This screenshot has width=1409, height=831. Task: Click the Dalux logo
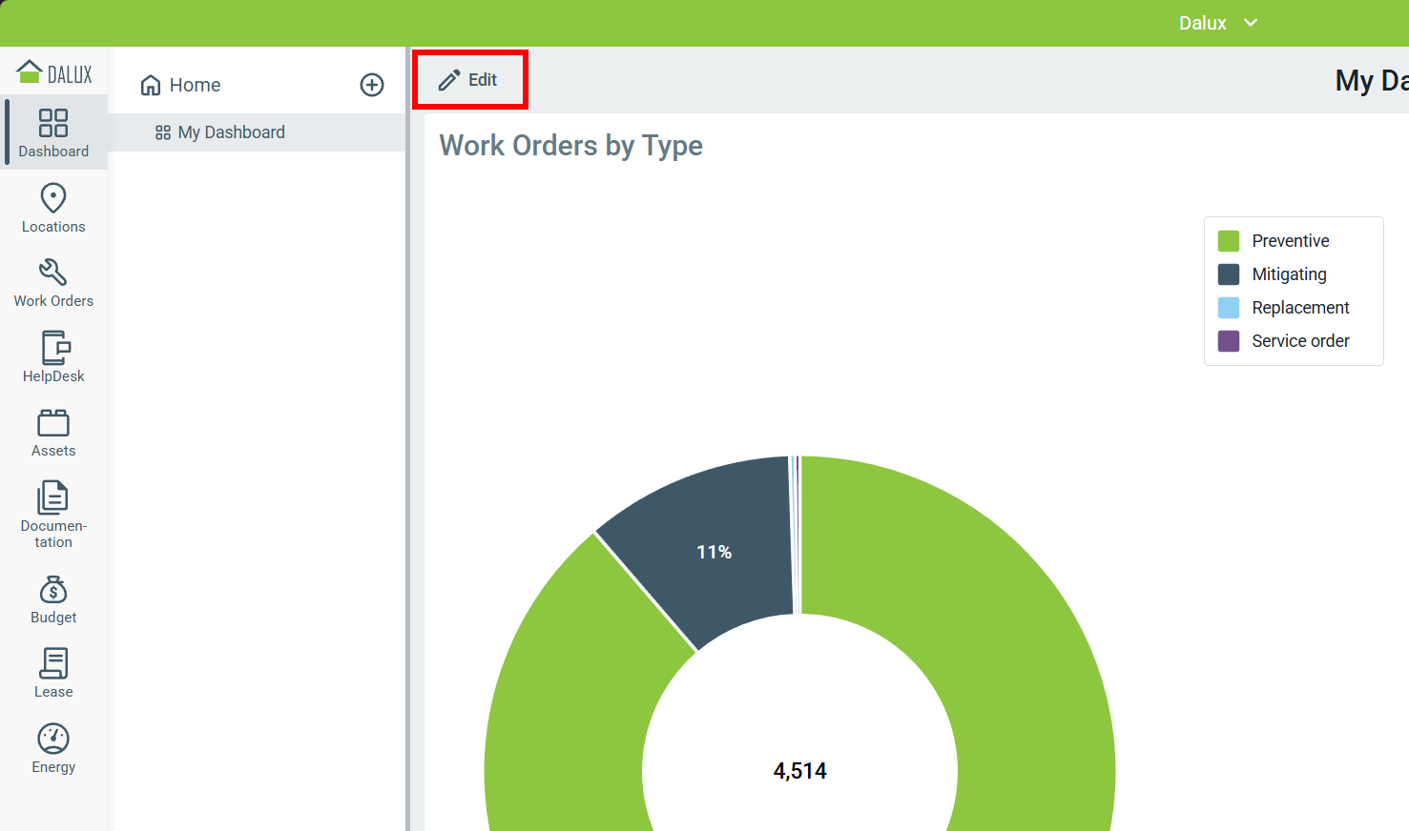click(x=54, y=72)
